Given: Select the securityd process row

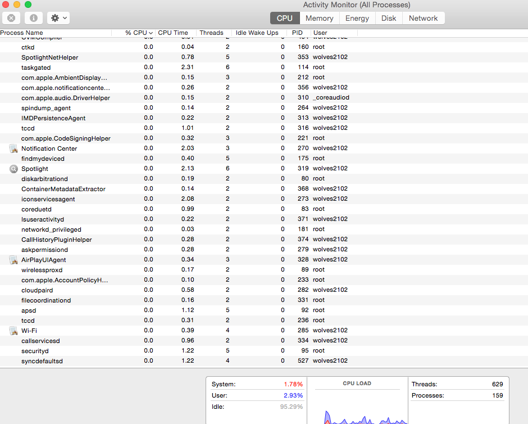Looking at the screenshot, I should pyautogui.click(x=264, y=350).
